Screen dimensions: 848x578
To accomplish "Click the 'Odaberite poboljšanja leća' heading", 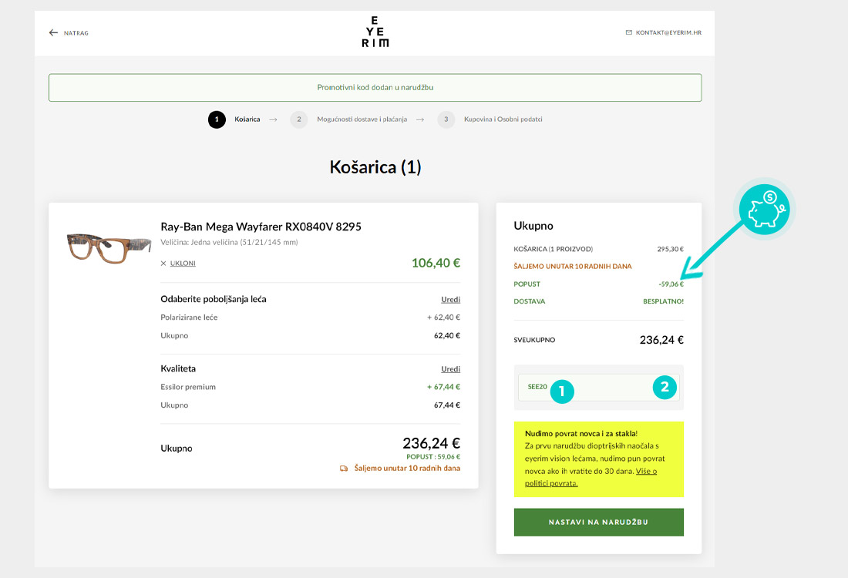I will pos(213,299).
